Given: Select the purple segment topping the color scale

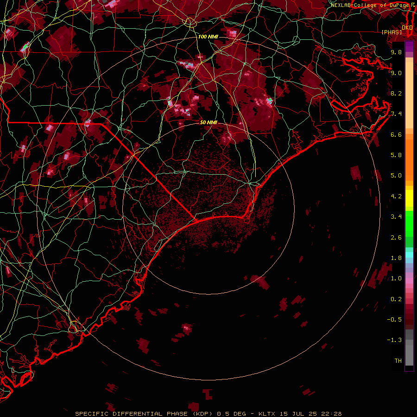Looking at the screenshot, I should coord(409,46).
